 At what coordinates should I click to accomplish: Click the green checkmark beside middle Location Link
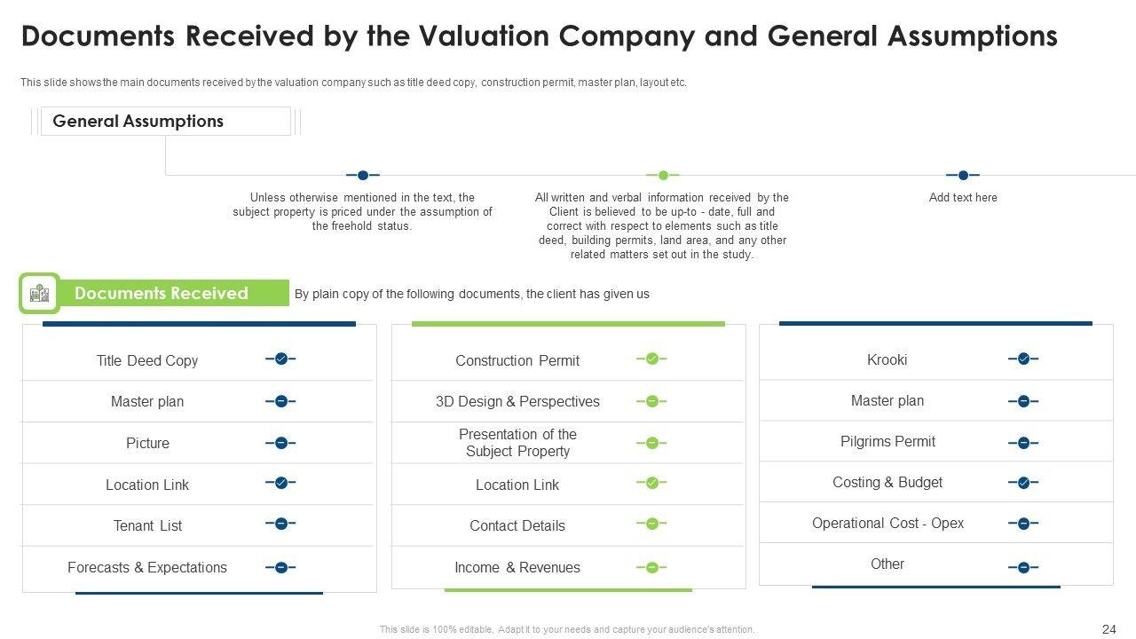[x=651, y=483]
